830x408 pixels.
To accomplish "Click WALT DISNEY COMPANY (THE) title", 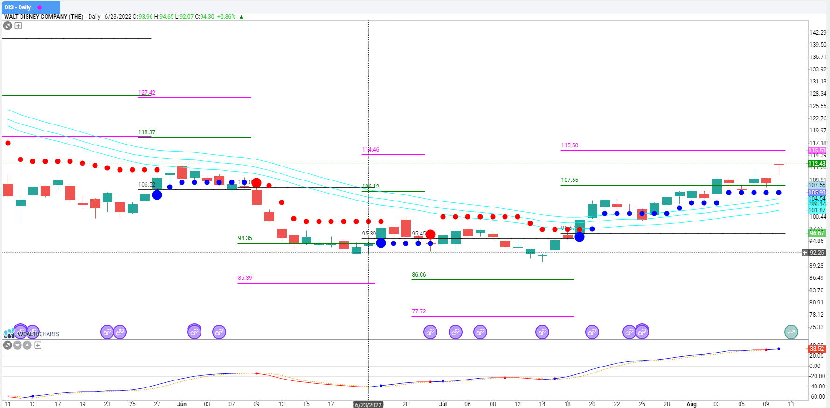I will coord(43,17).
